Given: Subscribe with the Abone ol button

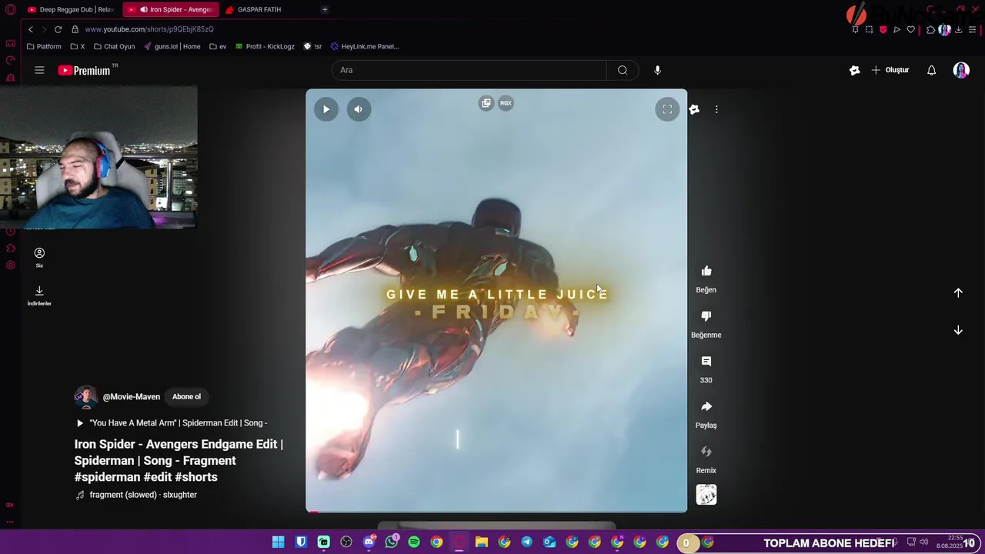Looking at the screenshot, I should (x=186, y=396).
